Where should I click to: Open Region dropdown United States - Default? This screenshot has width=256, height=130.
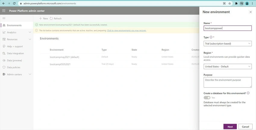[228, 67]
